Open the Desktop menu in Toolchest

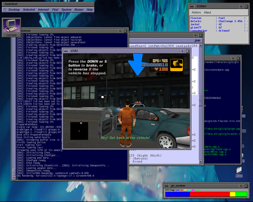(x=14, y=10)
